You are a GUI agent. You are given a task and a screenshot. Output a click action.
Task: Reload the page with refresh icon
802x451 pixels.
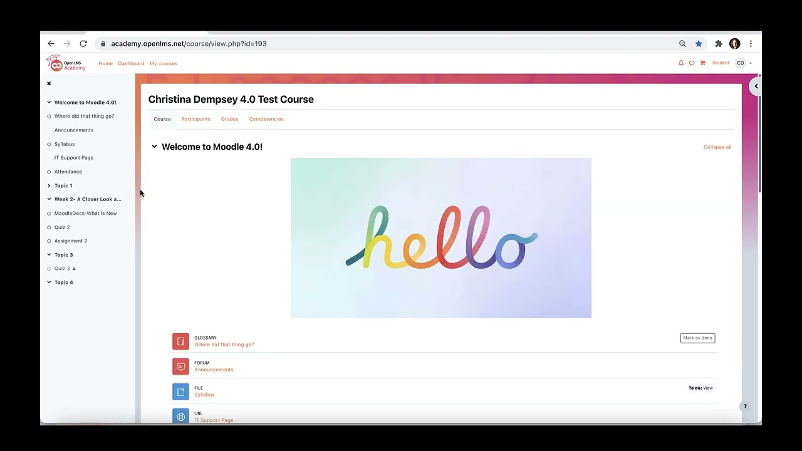[x=83, y=43]
